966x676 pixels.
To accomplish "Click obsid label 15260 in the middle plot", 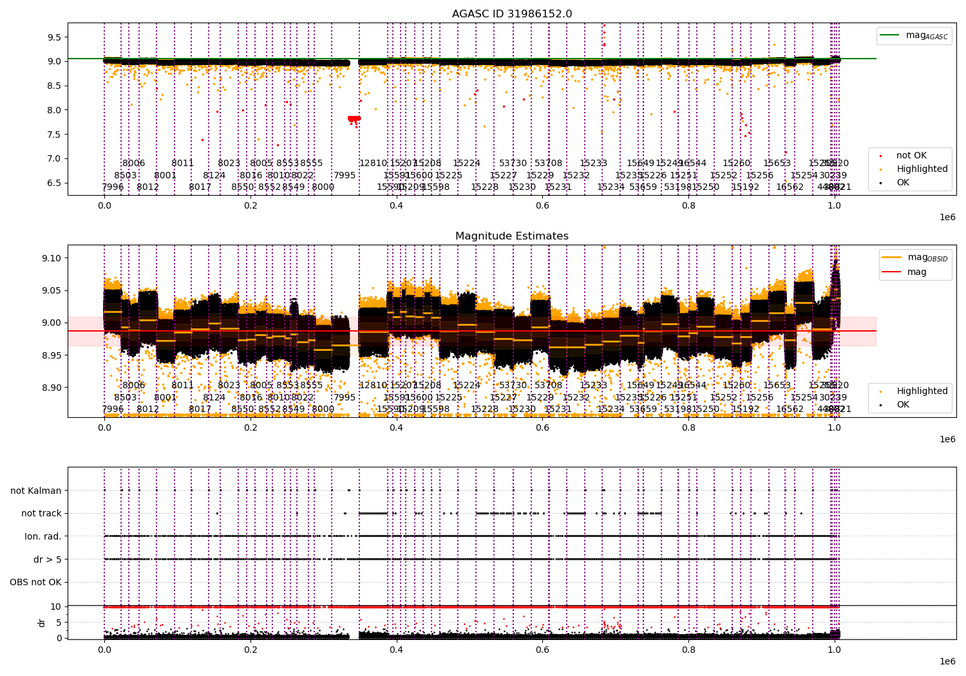I will click(737, 386).
